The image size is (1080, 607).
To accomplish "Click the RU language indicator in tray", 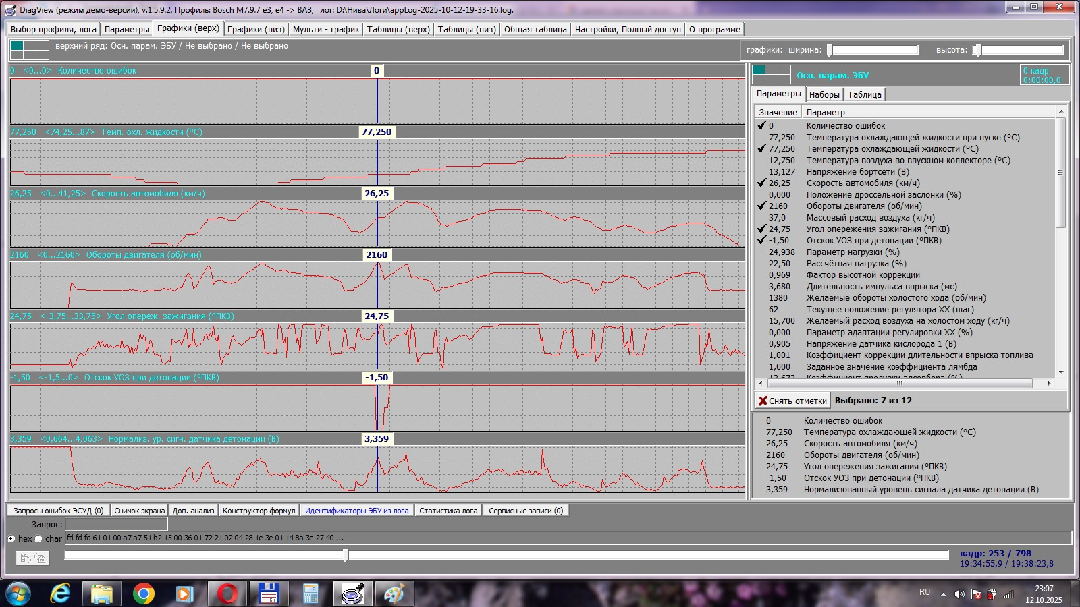I will pyautogui.click(x=925, y=592).
